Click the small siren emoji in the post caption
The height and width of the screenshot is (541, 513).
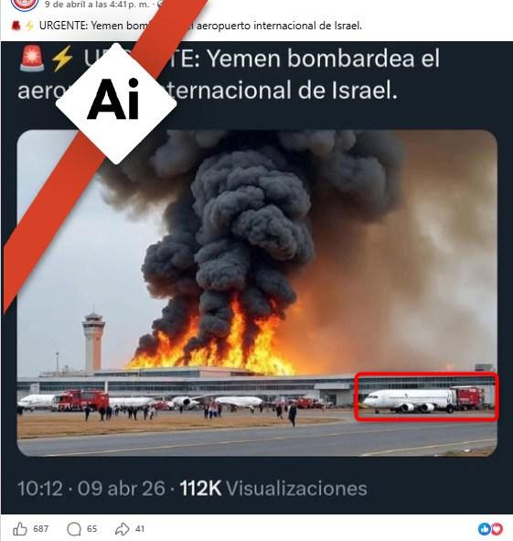[16, 26]
